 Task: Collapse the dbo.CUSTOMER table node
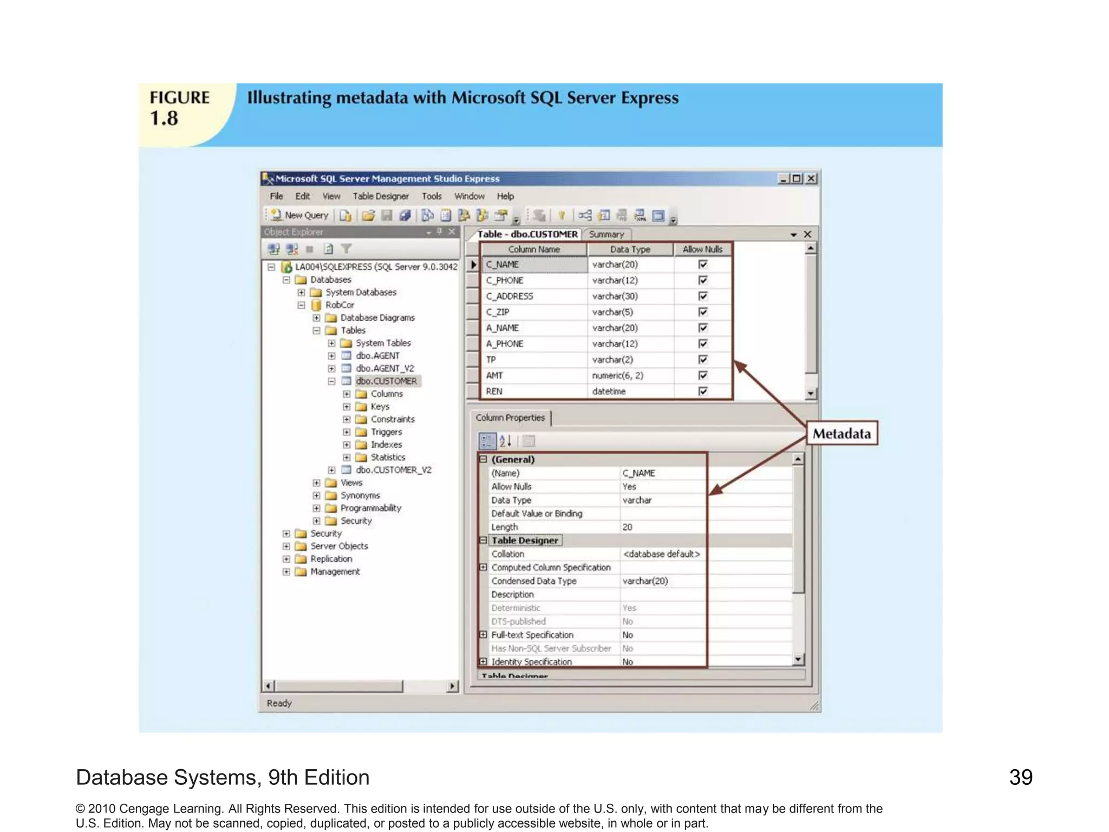(332, 381)
